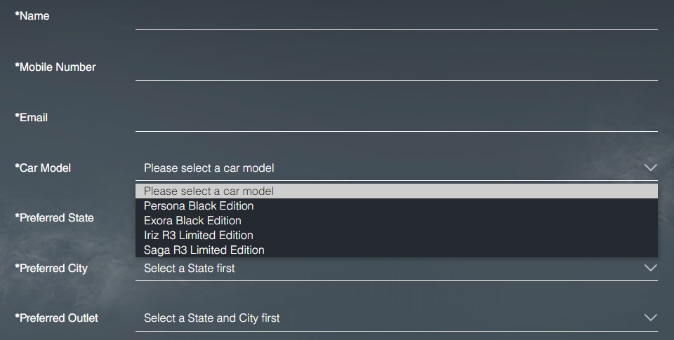Viewport: 674px width, 340px height.
Task: Choose the highlighted 'Please select a car model' option
Action: [x=209, y=191]
